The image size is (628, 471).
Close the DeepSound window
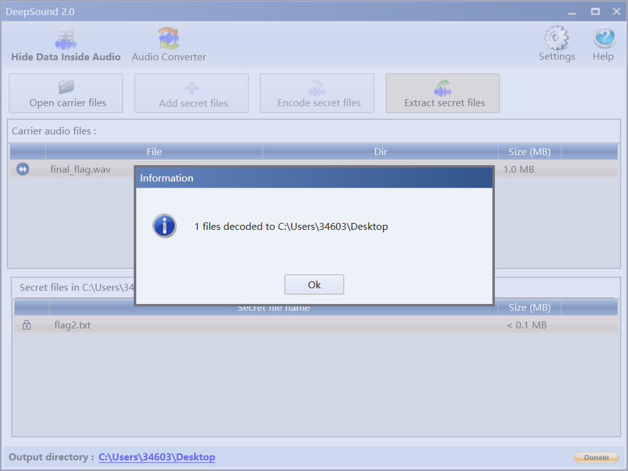tap(617, 11)
